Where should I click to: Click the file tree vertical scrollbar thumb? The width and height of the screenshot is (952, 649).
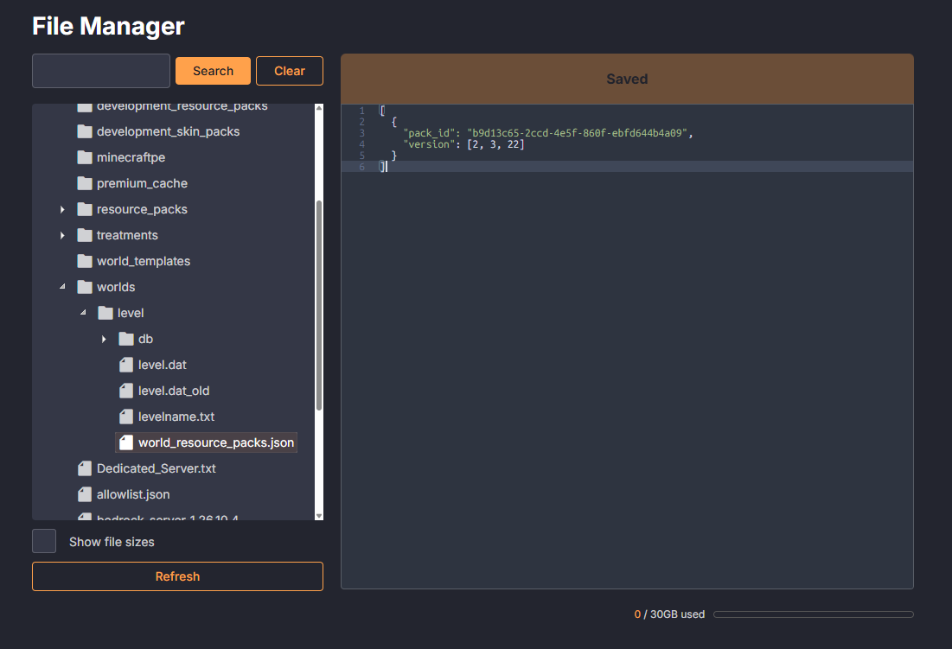[319, 305]
